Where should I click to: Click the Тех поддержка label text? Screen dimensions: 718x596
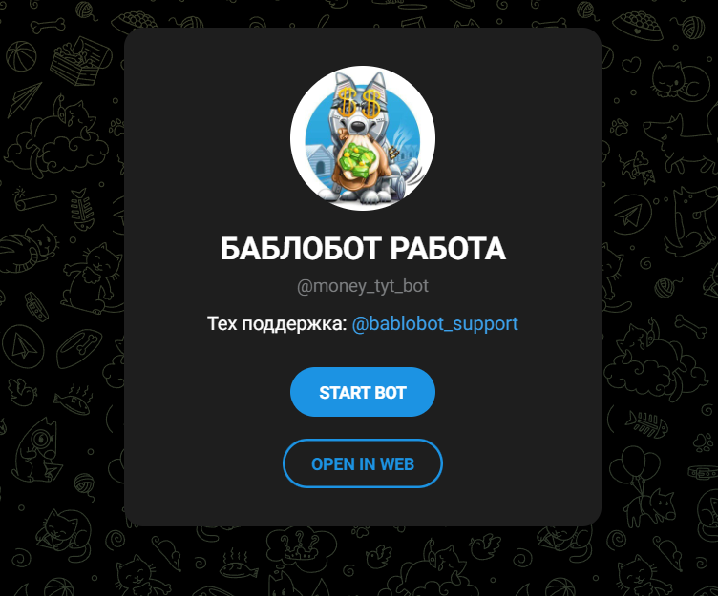(x=278, y=323)
